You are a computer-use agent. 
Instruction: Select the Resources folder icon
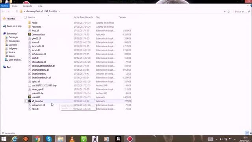(30, 26)
